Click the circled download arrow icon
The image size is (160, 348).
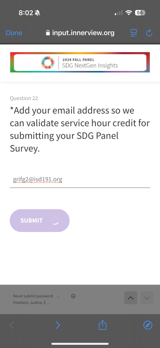pos(73,296)
